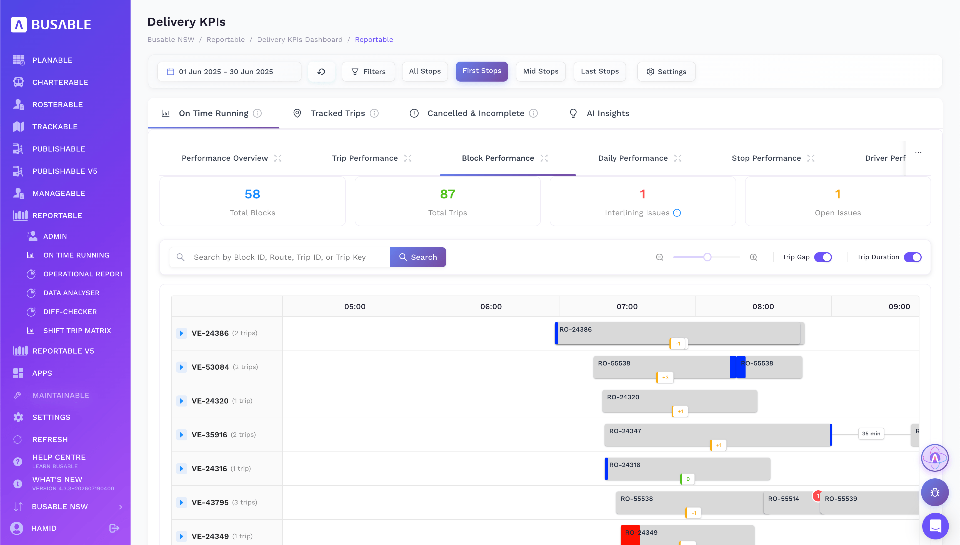This screenshot has height=545, width=960.
Task: Click the Interlining Issues info icon
Action: tap(677, 213)
